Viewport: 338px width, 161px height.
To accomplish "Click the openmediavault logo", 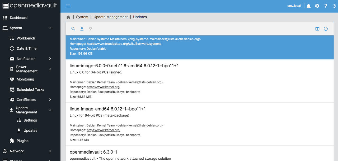I will coord(30,6).
